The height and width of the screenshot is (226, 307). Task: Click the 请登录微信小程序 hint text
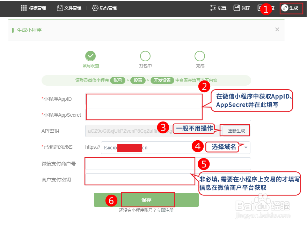[x=92, y=80]
